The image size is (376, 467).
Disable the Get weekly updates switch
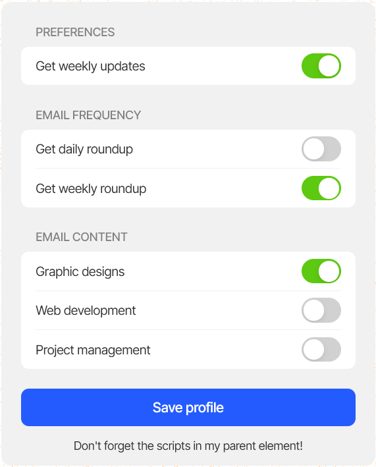coord(321,66)
